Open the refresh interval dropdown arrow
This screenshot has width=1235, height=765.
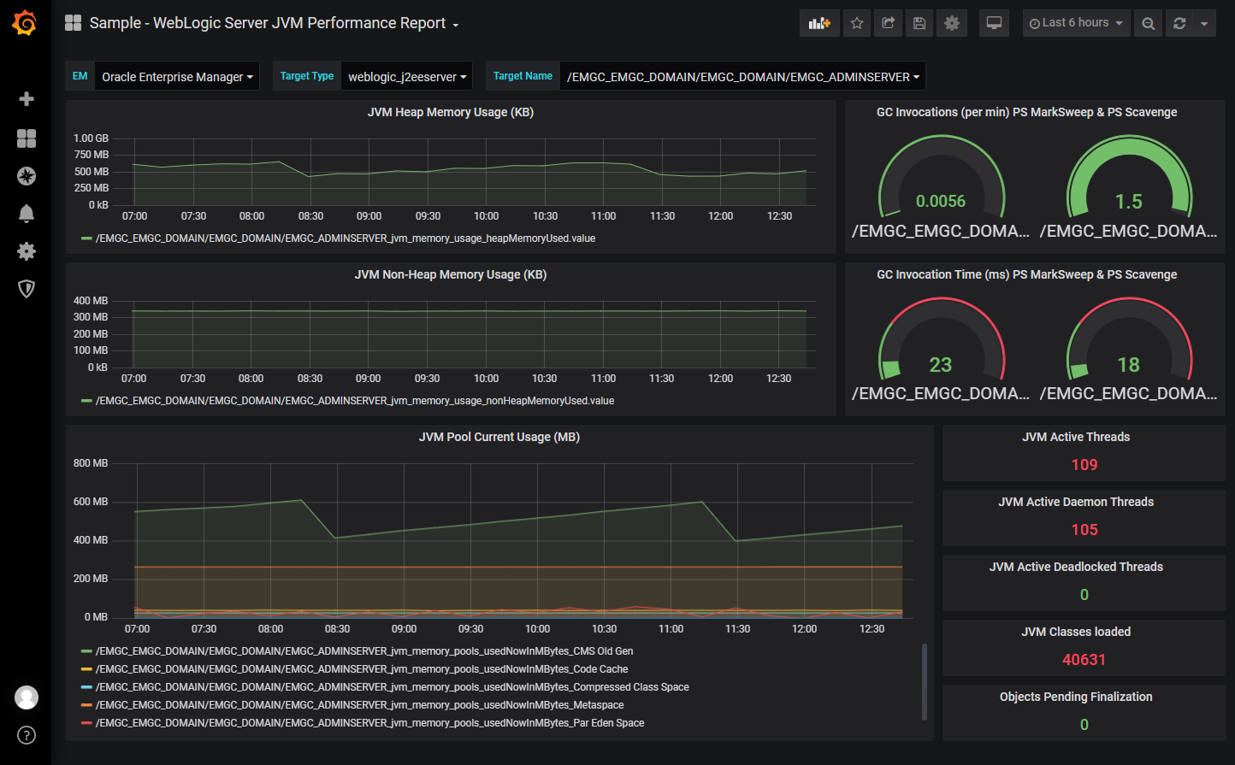[x=1204, y=23]
